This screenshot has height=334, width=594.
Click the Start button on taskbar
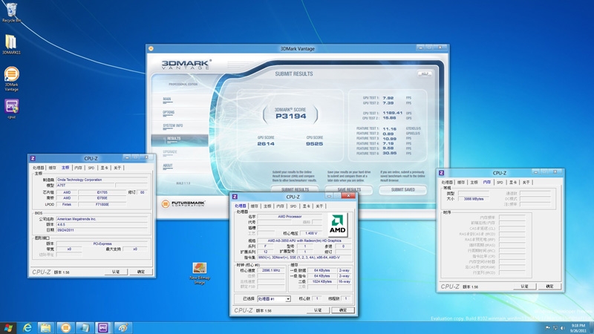pyautogui.click(x=9, y=327)
